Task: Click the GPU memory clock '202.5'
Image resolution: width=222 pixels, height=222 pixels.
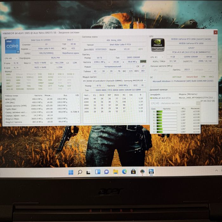Action: (x=186, y=69)
